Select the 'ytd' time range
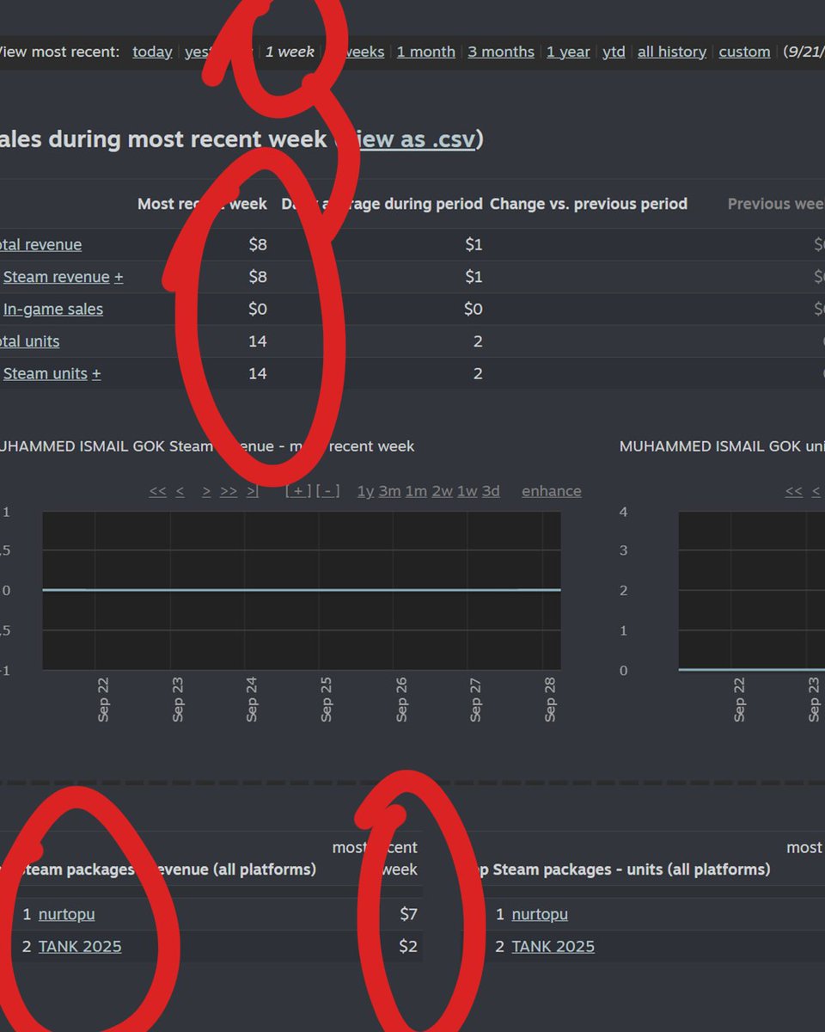The image size is (825, 1032). pos(614,52)
